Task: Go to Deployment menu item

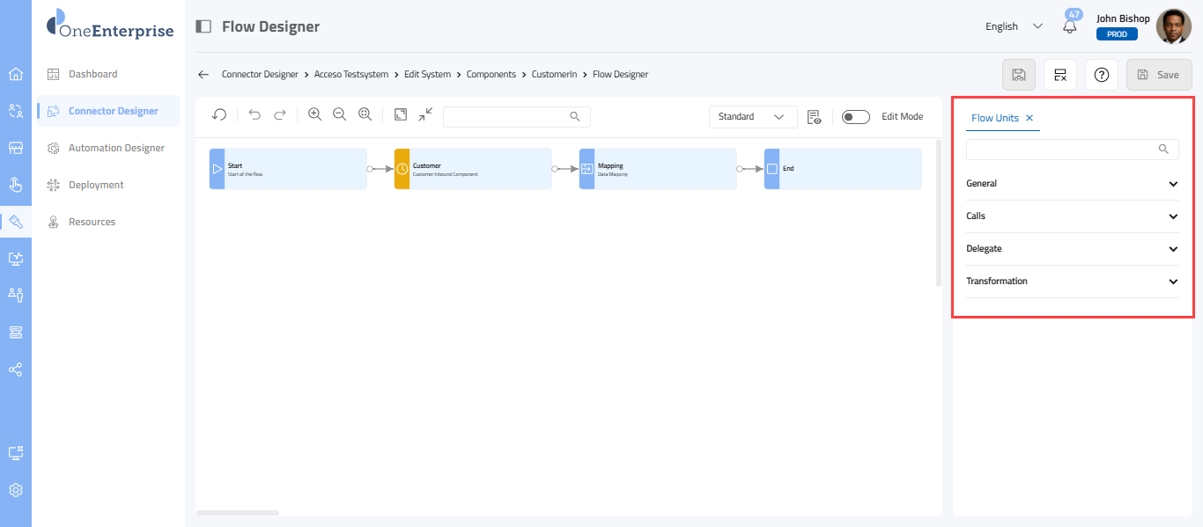Action: tap(96, 185)
